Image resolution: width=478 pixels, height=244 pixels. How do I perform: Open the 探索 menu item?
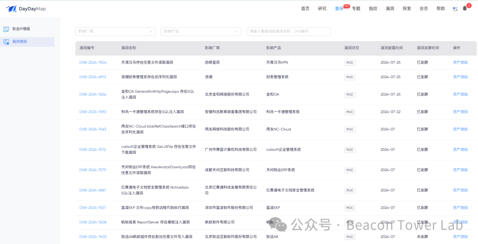pos(407,8)
